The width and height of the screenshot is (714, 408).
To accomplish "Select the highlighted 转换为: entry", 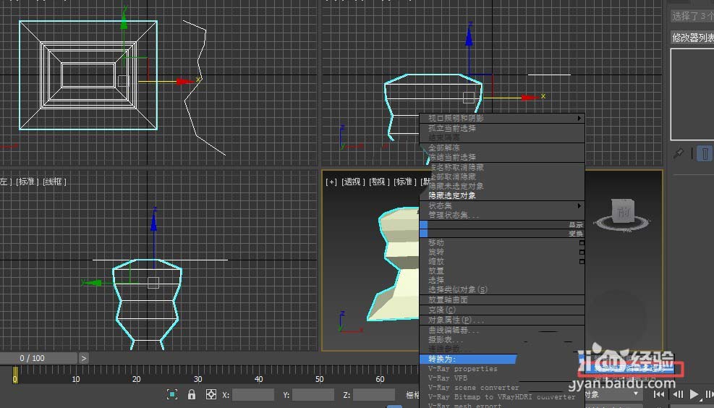I will click(x=468, y=360).
